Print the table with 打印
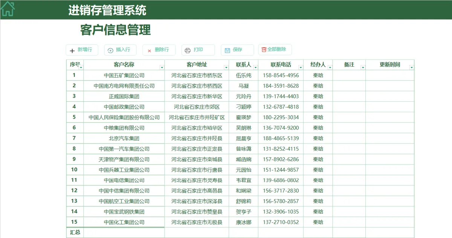 point(198,50)
